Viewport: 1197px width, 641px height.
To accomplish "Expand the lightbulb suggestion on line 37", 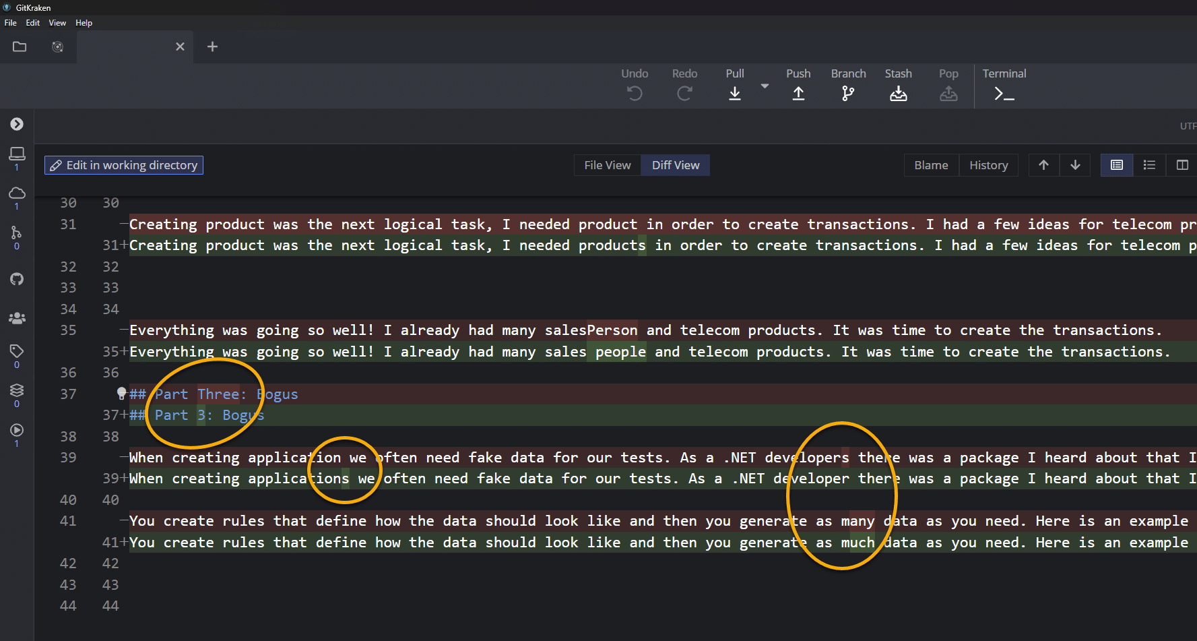I will [x=121, y=394].
